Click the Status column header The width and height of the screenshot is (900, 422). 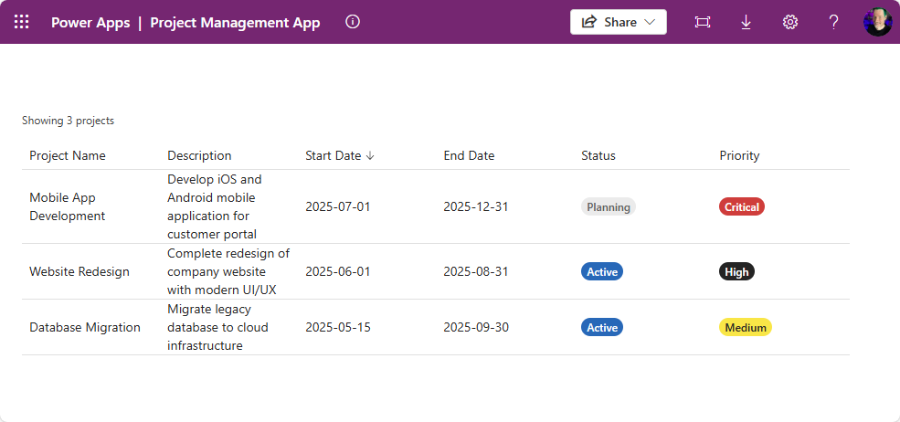(x=598, y=156)
